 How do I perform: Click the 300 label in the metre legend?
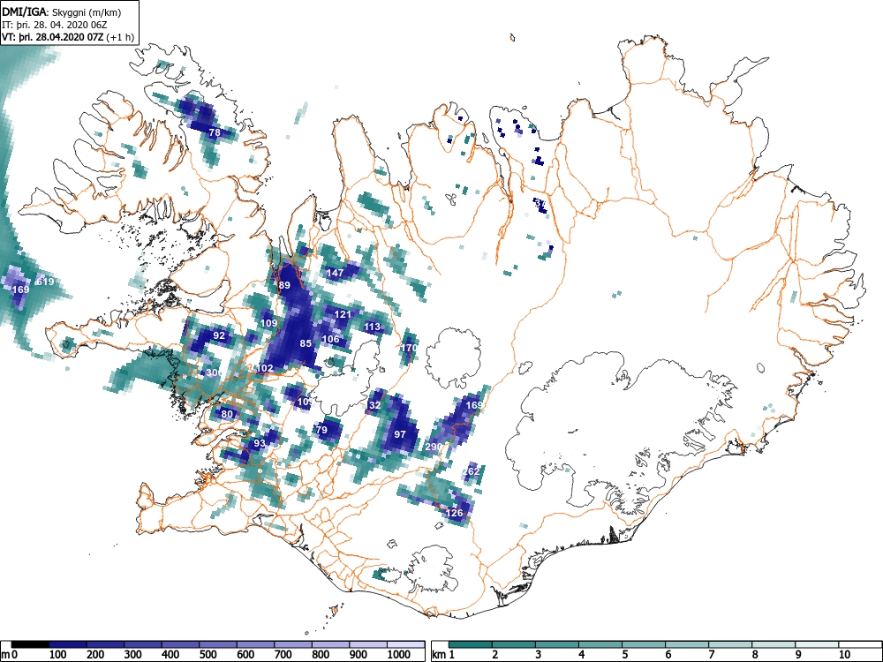tap(132, 655)
